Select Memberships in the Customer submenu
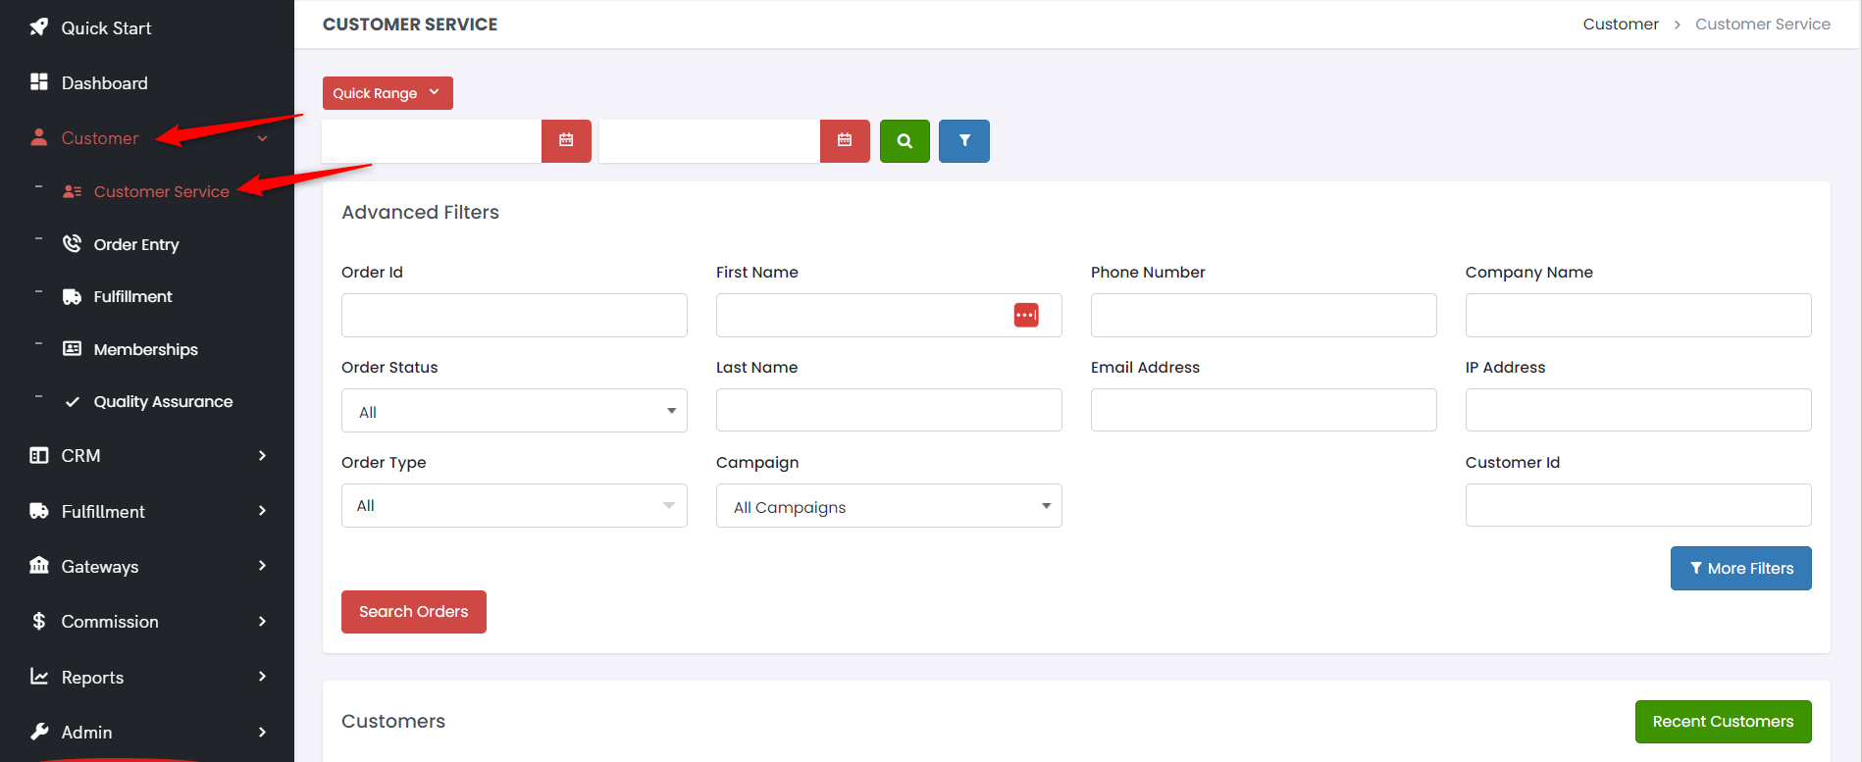This screenshot has height=762, width=1862. [x=145, y=349]
